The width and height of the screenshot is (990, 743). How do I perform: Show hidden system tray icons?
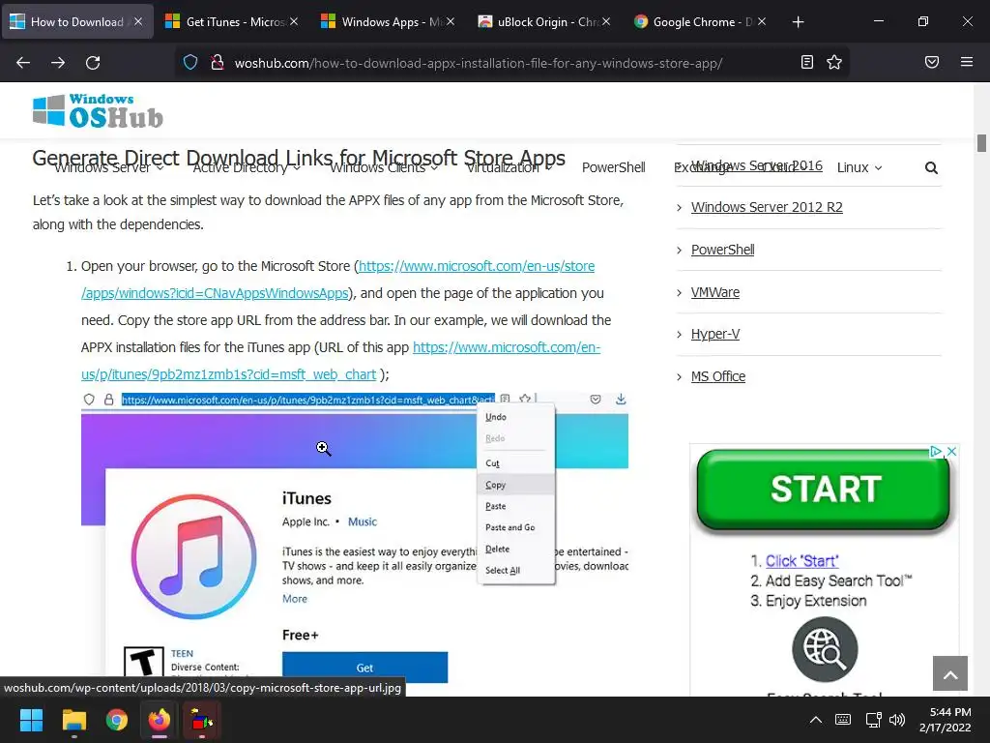tap(816, 720)
